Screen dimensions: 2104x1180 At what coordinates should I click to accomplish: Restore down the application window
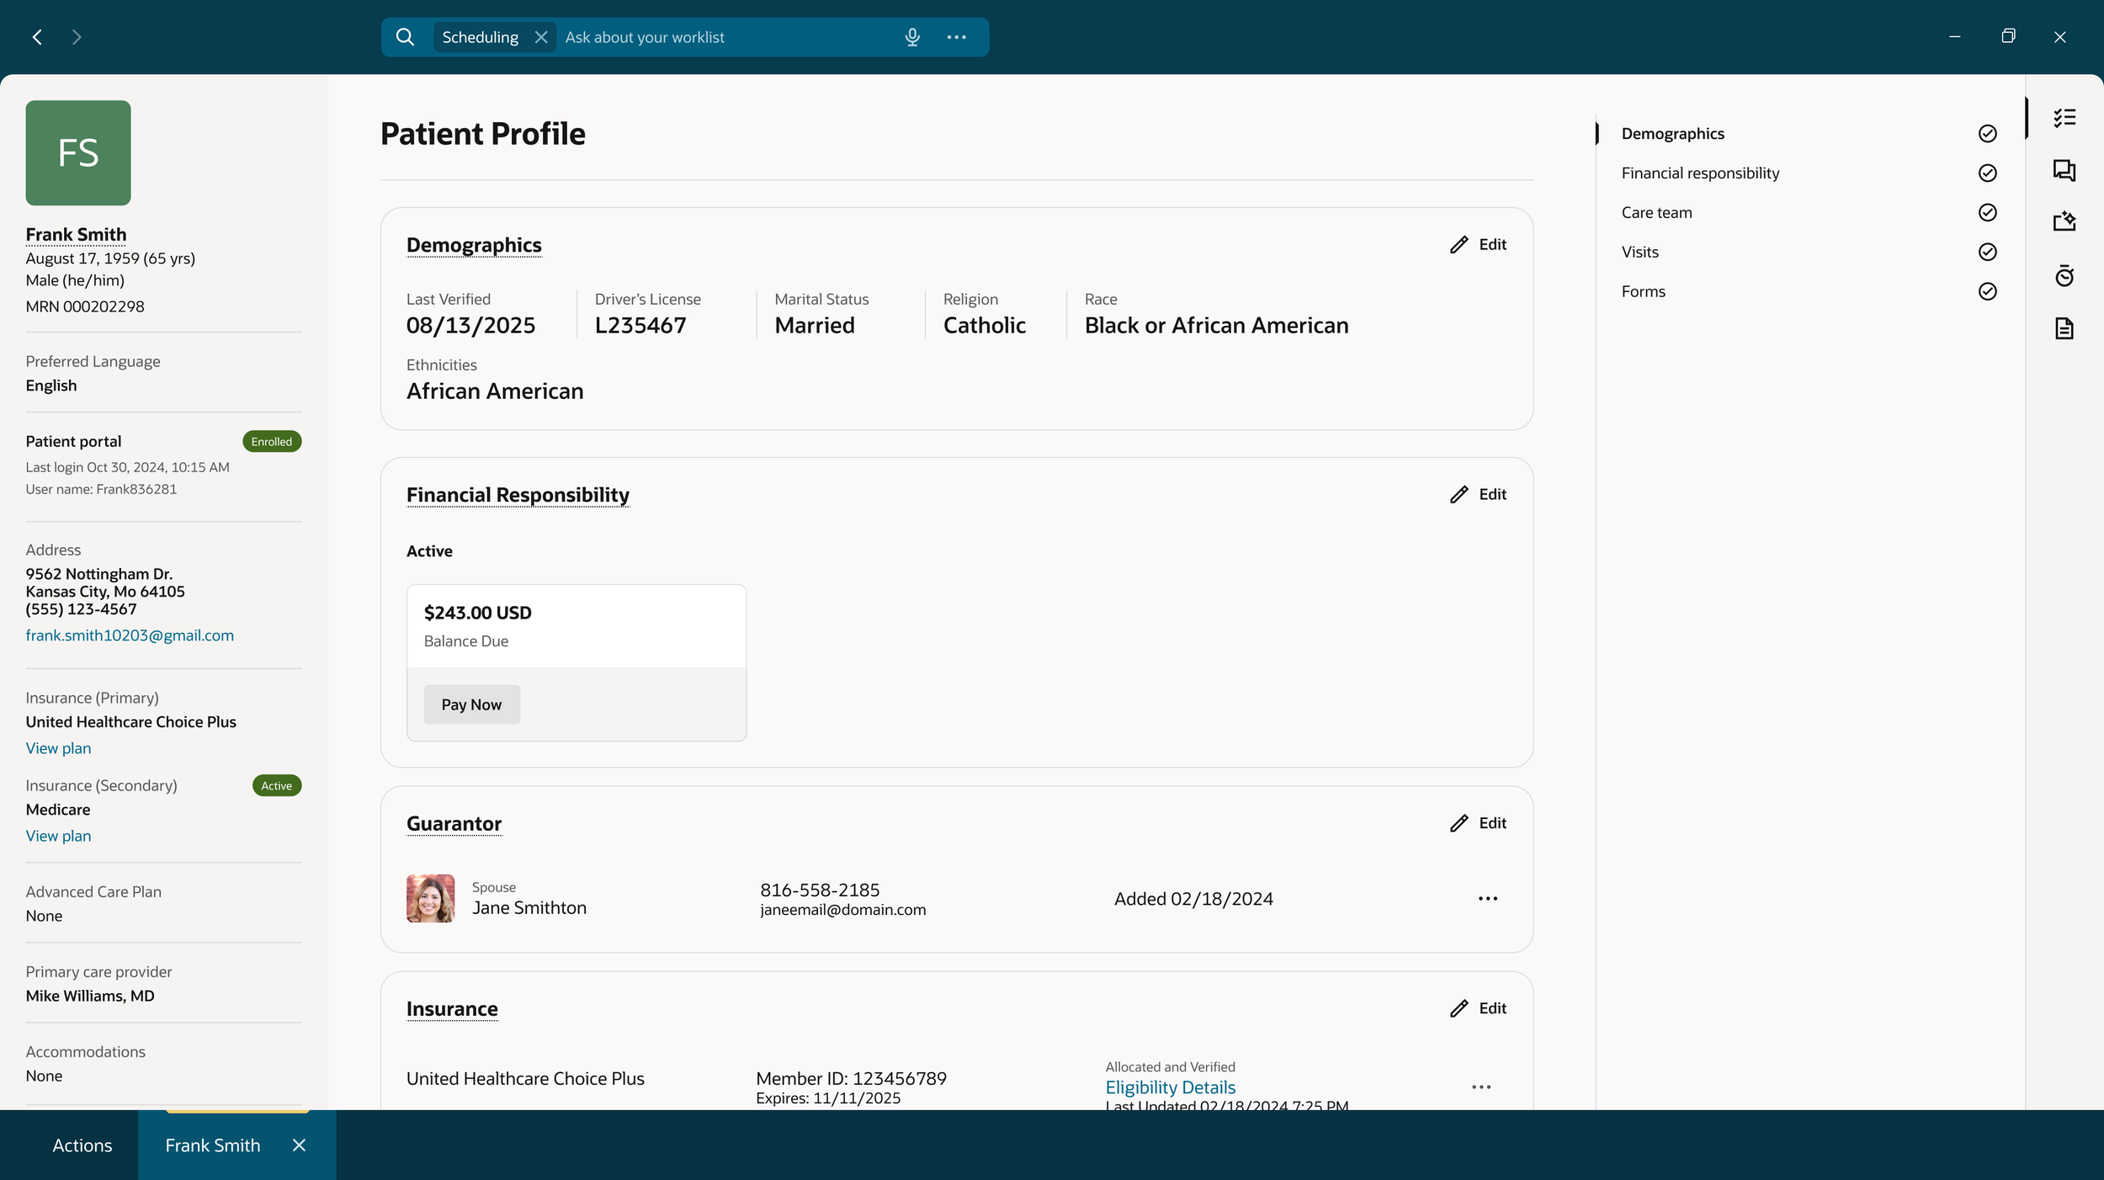click(x=2008, y=36)
